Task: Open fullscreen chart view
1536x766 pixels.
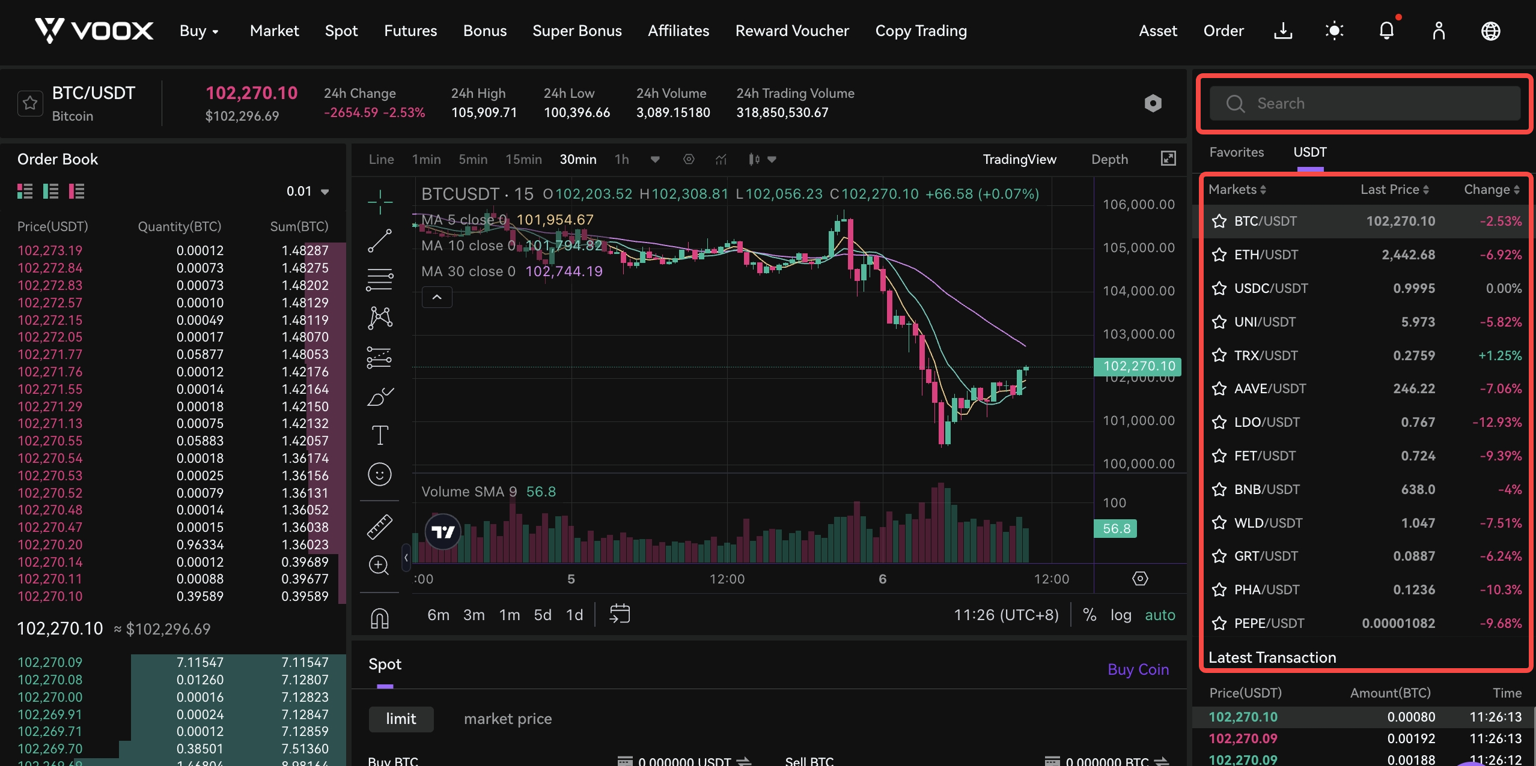Action: 1168,158
